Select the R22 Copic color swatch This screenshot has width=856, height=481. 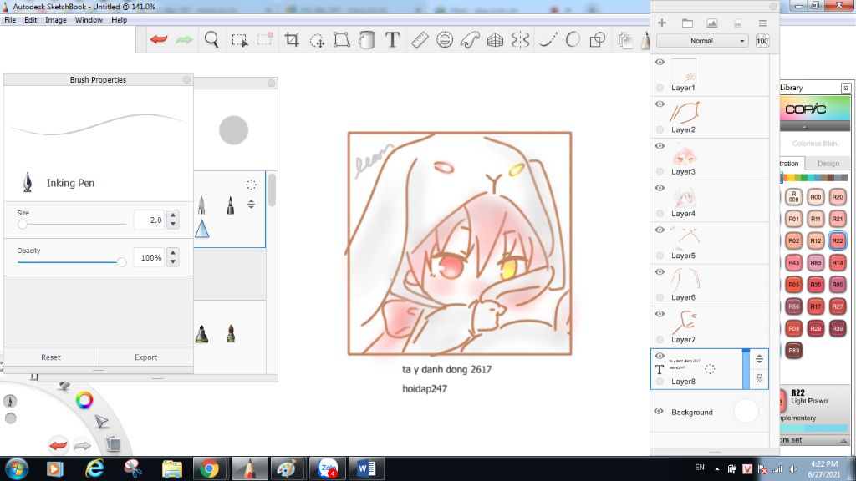[837, 240]
